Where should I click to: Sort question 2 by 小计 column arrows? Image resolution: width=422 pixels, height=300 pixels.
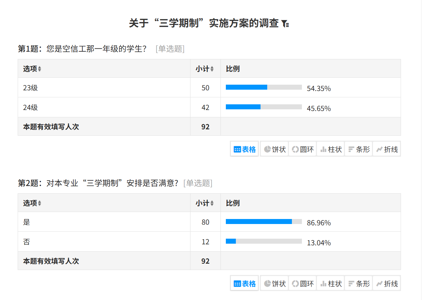tap(212, 203)
